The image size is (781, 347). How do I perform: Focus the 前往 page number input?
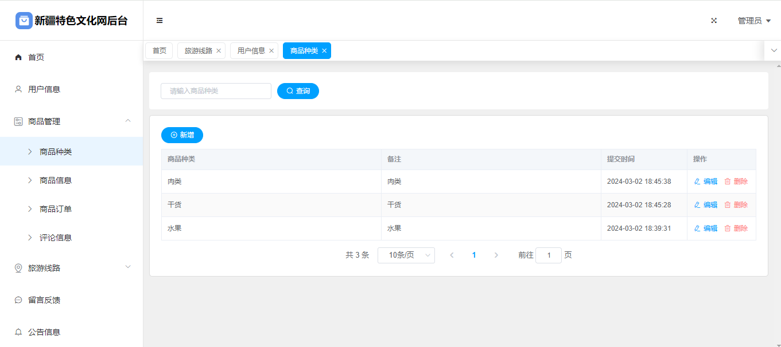point(549,255)
